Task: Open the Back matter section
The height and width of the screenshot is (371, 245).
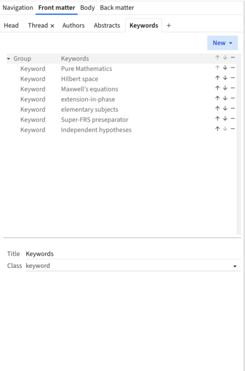Action: [x=117, y=8]
